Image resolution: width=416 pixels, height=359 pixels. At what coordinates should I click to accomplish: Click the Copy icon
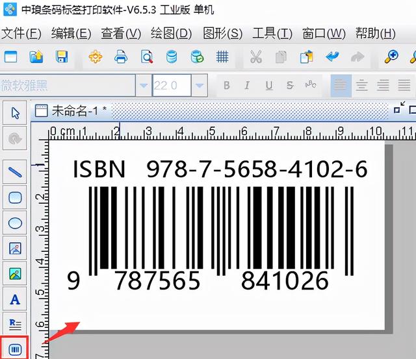tap(281, 56)
